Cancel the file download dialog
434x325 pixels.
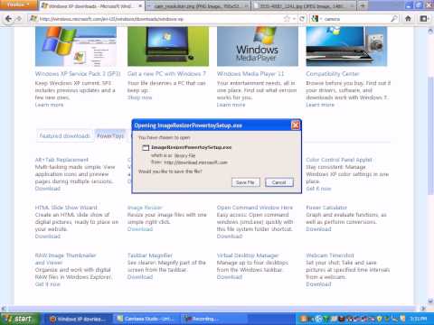coord(278,182)
